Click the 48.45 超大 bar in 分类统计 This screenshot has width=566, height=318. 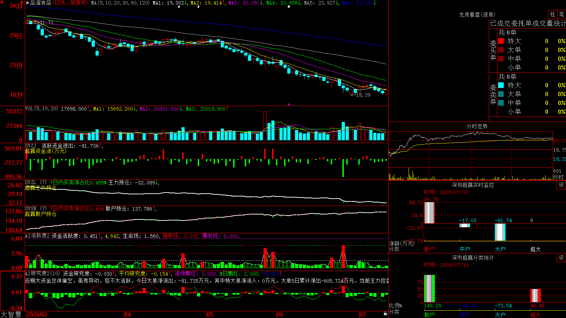click(536, 295)
